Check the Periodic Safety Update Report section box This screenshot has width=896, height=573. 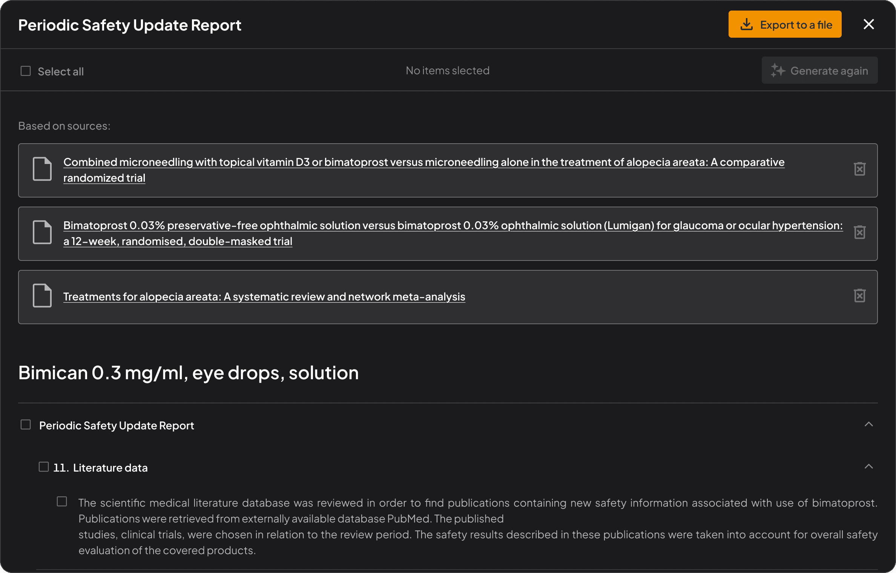(x=26, y=425)
